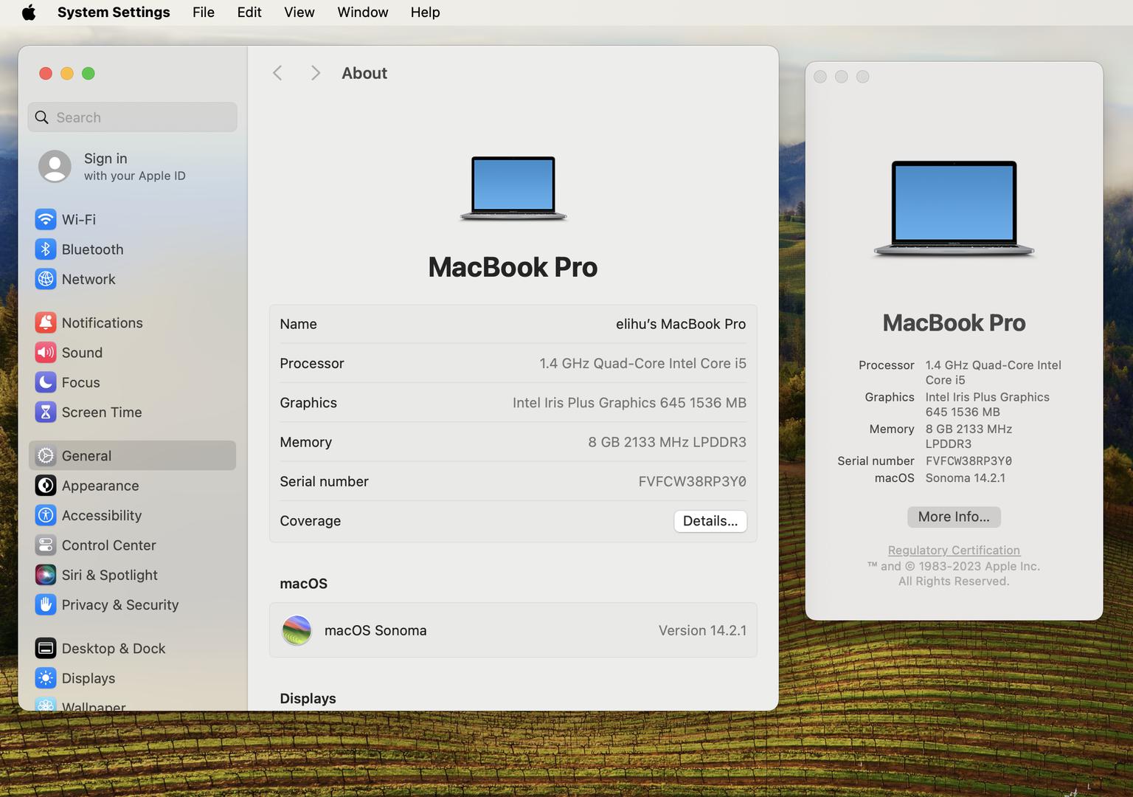The height and width of the screenshot is (797, 1133).
Task: Select the Screen Time sidebar label
Action: (102, 412)
